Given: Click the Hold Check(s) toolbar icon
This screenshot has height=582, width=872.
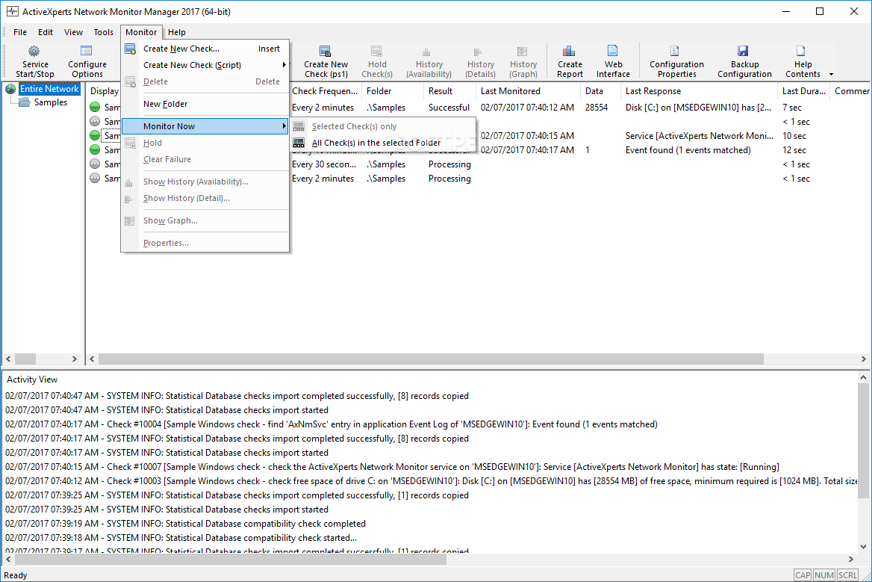Looking at the screenshot, I should point(376,52).
